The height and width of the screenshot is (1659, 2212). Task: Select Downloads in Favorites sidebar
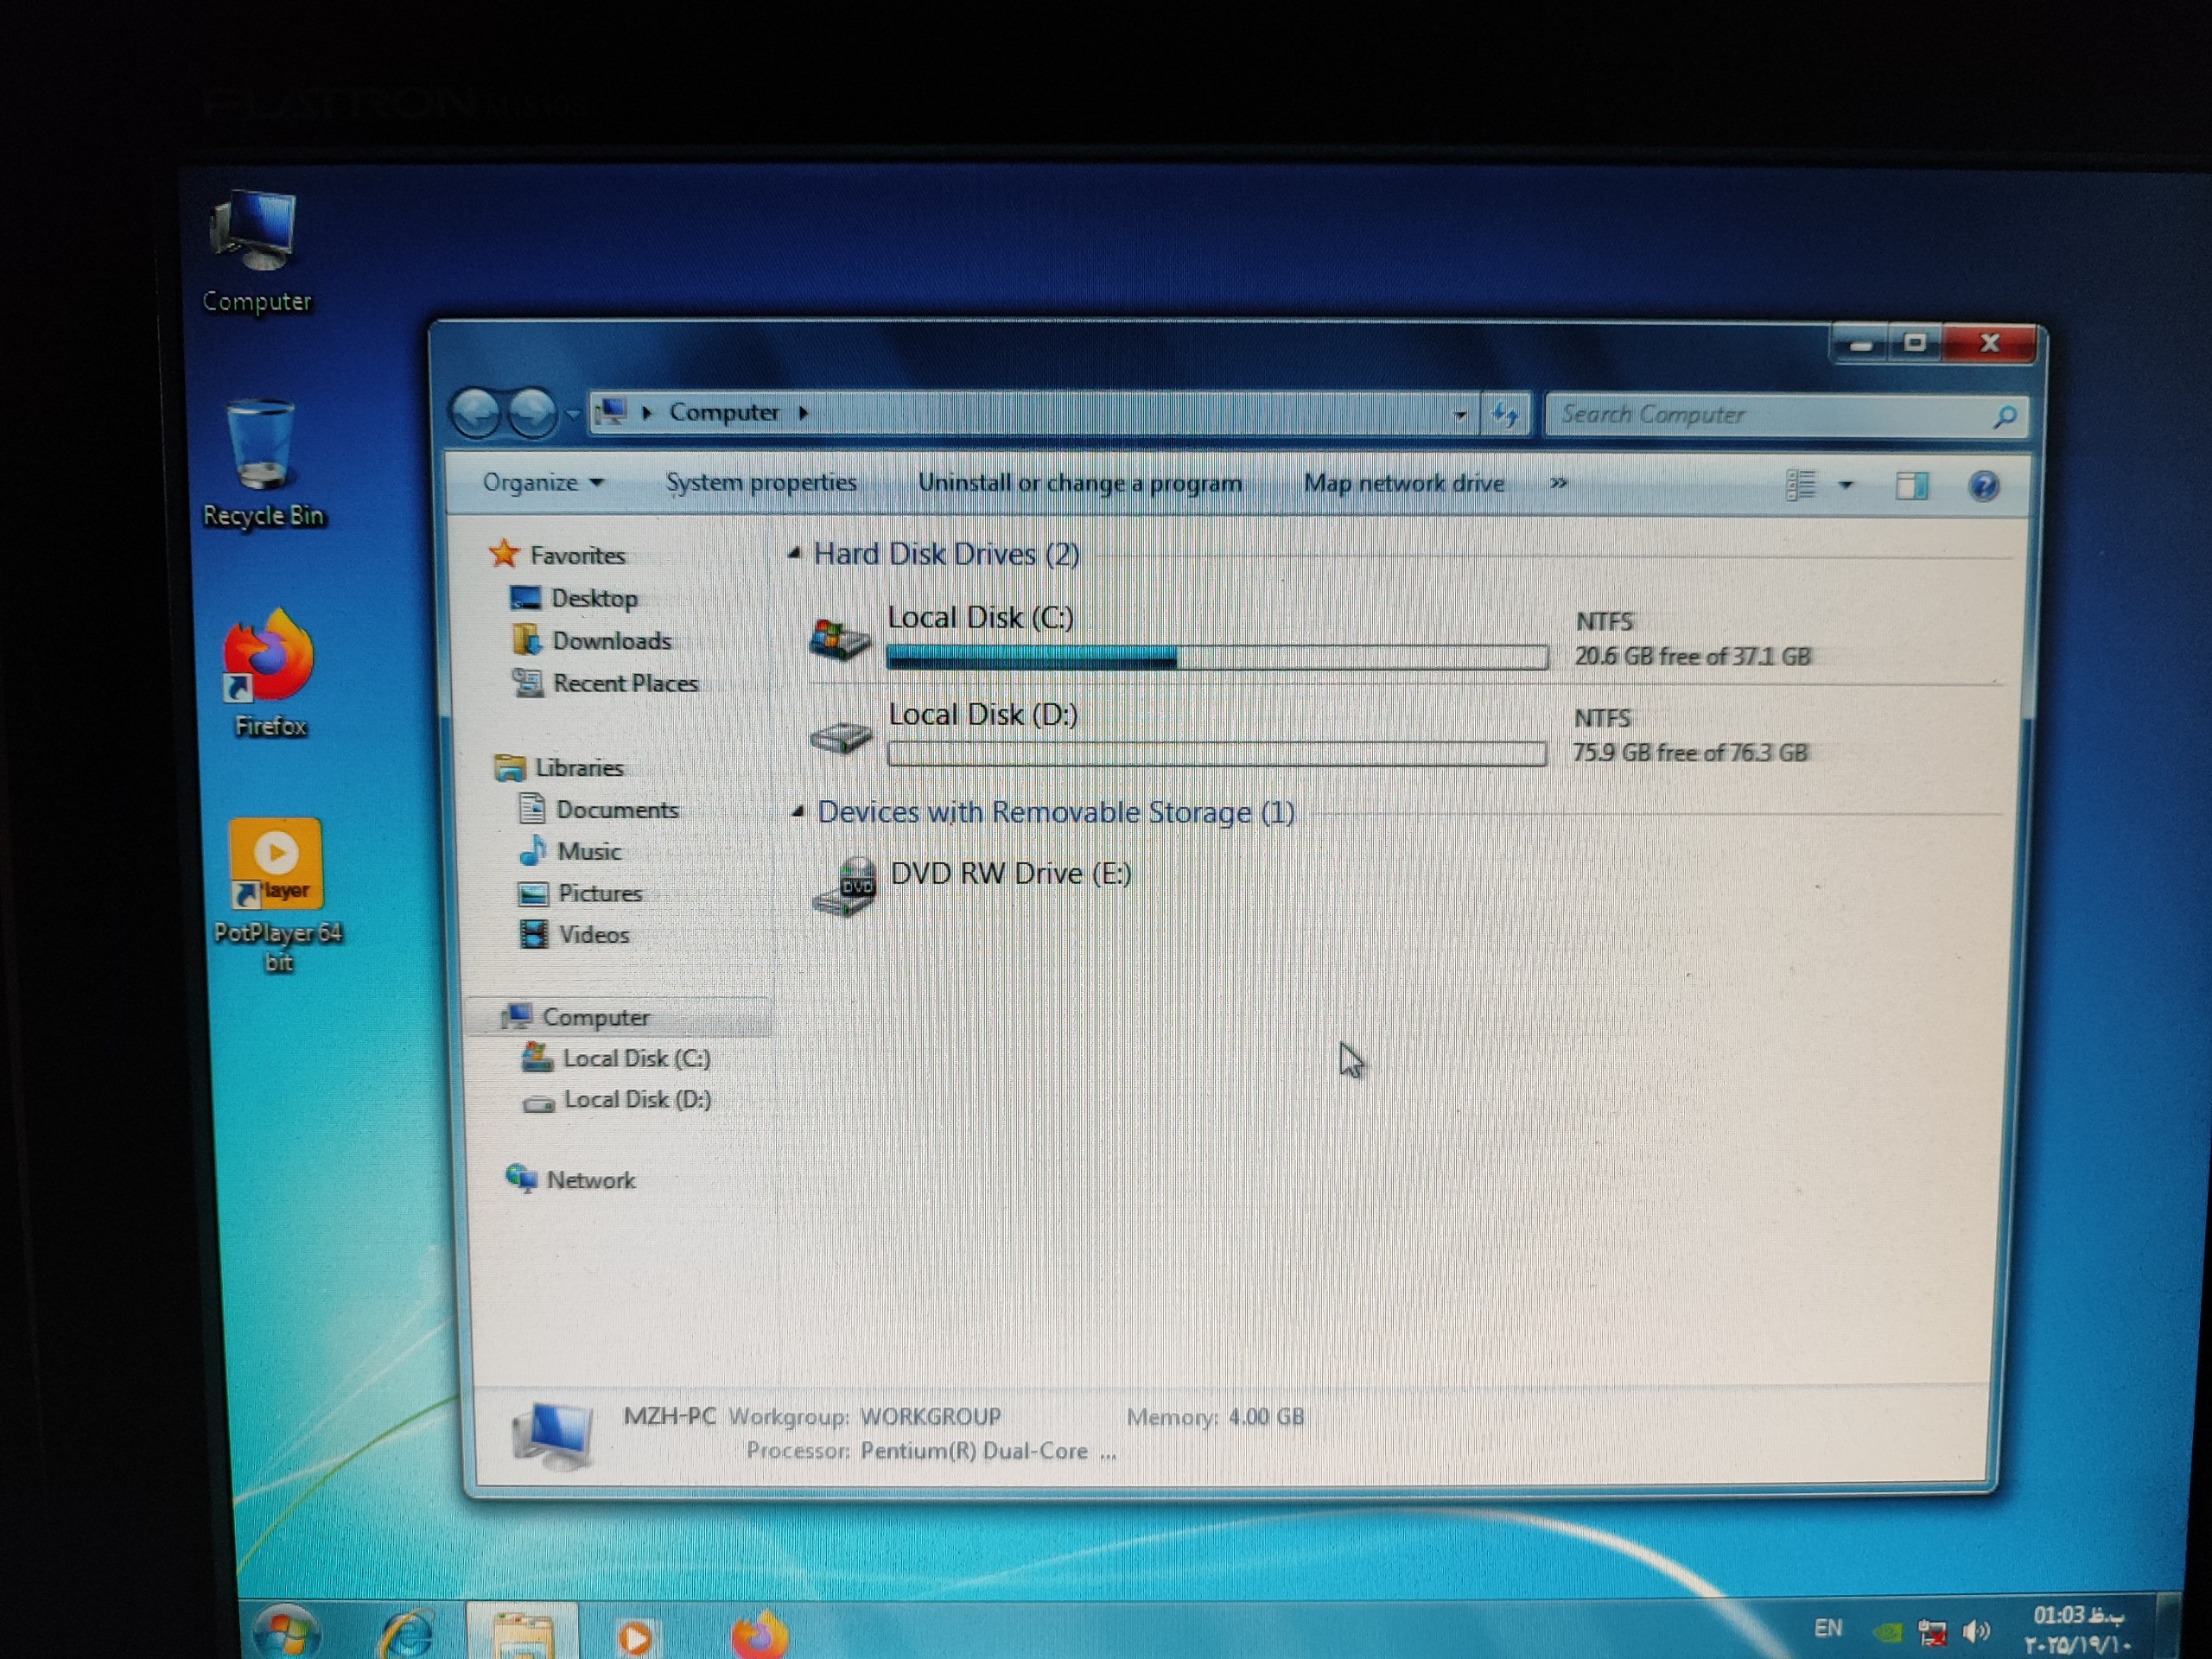click(x=610, y=641)
